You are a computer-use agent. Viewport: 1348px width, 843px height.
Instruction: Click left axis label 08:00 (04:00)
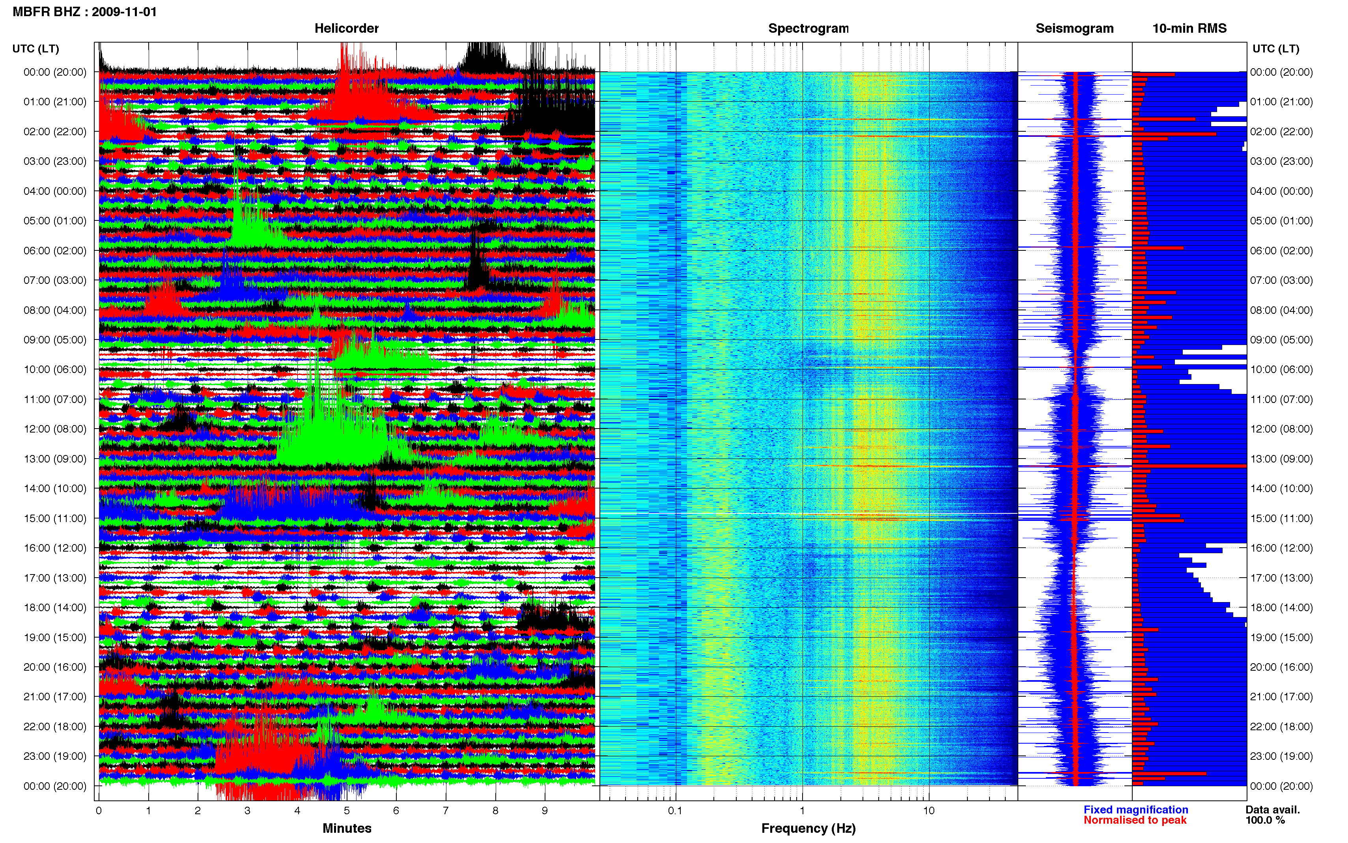[55, 310]
